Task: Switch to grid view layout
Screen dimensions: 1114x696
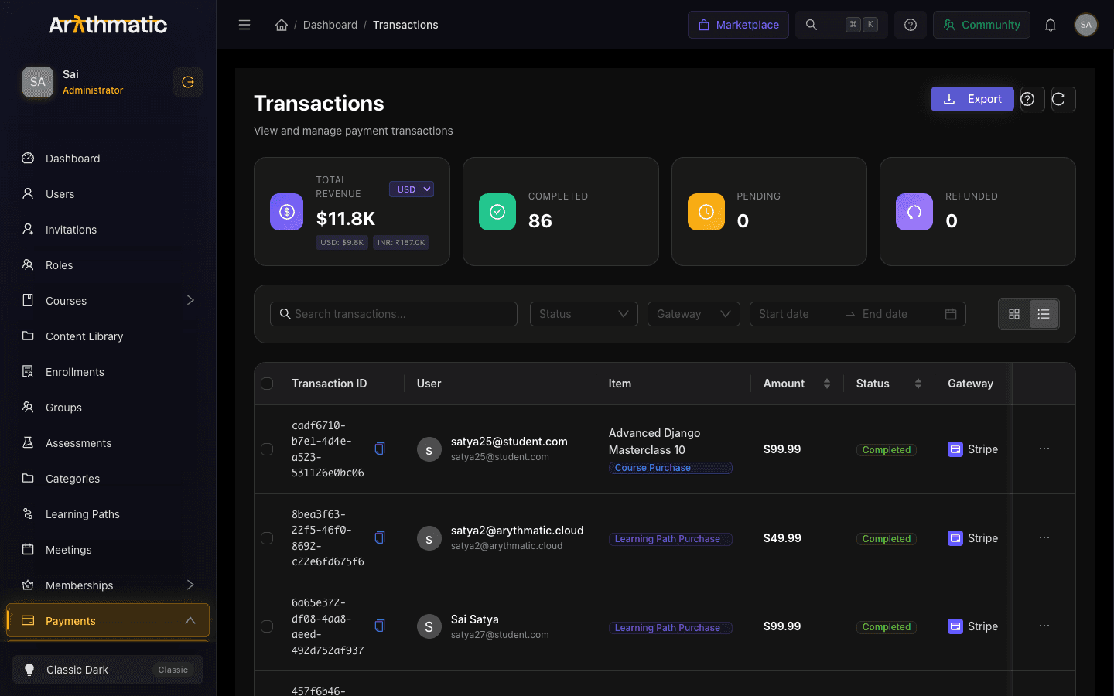Action: coord(1014,314)
